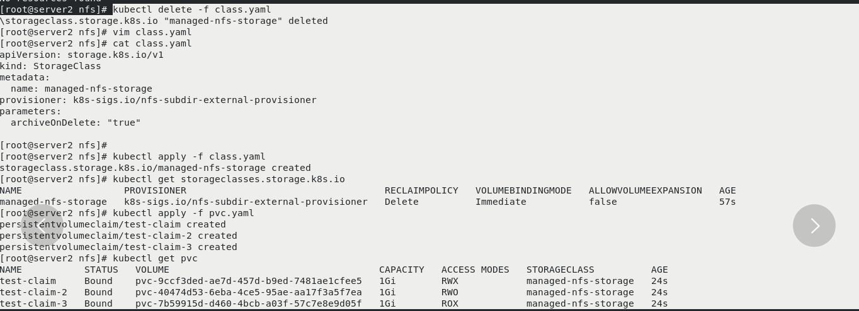Viewport: 859px width, 311px height.
Task: Click the kubectl get pvc command
Action: point(155,258)
